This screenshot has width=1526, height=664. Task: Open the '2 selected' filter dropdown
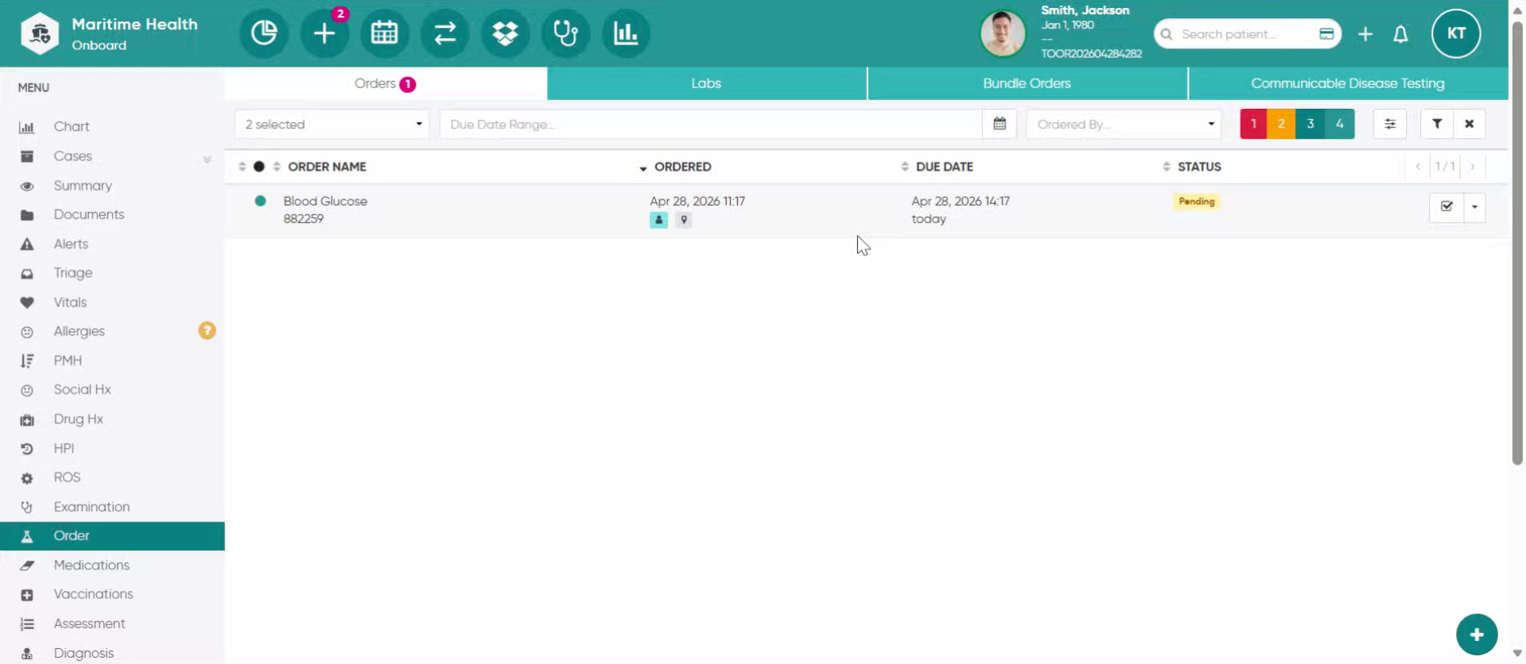click(332, 124)
